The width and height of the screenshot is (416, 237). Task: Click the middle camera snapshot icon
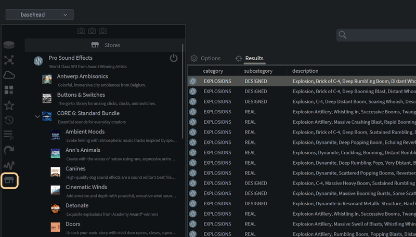tap(92, 31)
